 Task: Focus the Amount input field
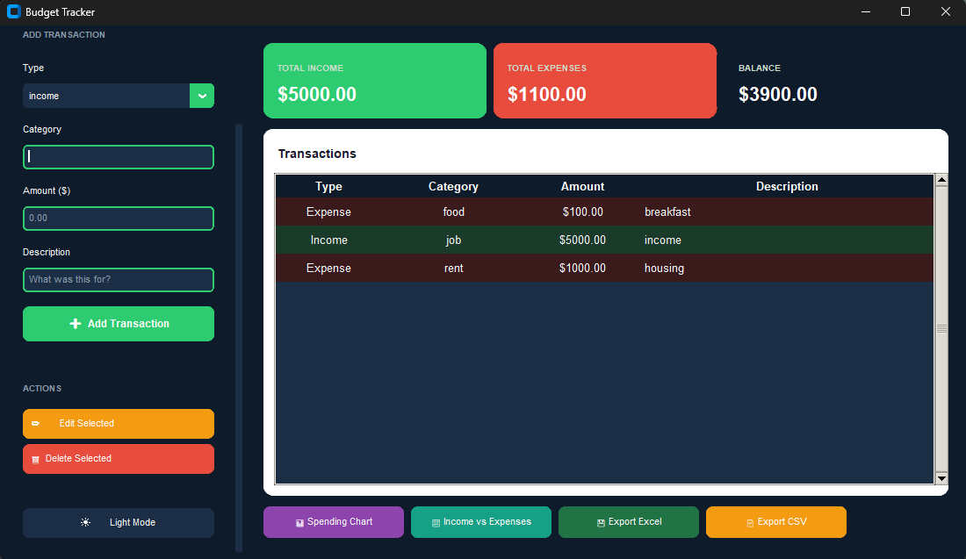[119, 219]
